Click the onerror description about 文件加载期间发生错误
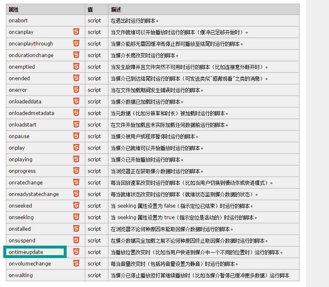Image resolution: width=329 pixels, height=287 pixels. coord(157,90)
